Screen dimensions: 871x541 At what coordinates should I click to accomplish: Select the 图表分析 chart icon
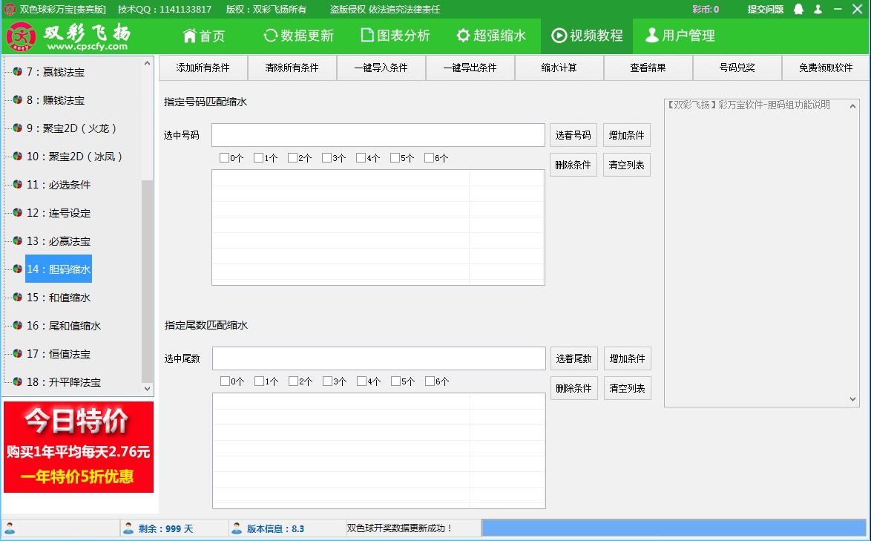(366, 35)
